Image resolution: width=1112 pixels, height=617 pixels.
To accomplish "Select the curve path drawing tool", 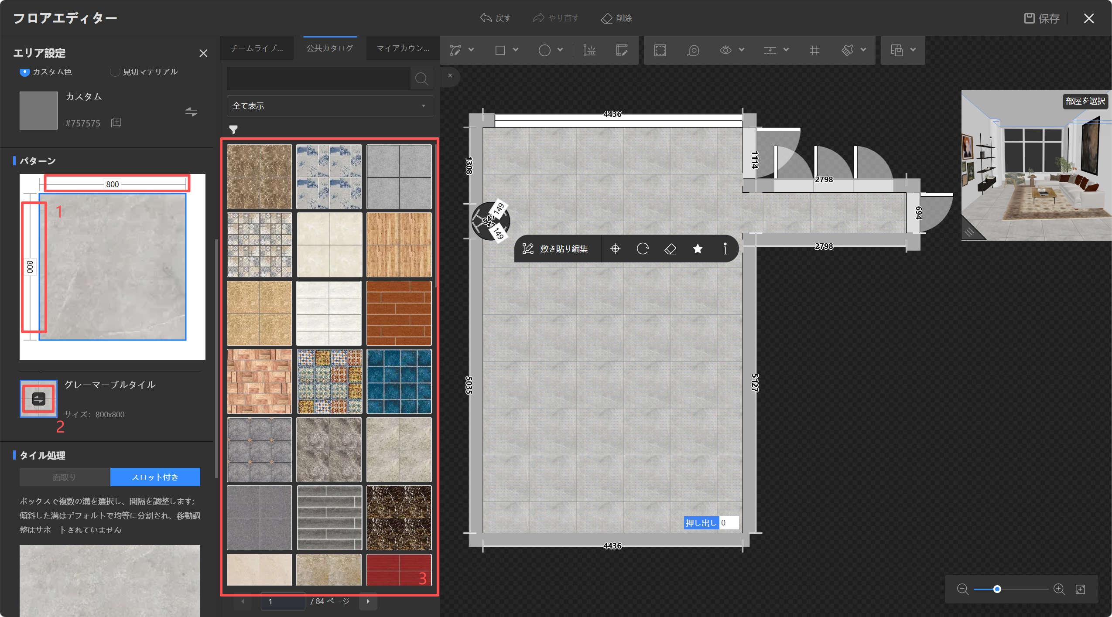I will (455, 50).
